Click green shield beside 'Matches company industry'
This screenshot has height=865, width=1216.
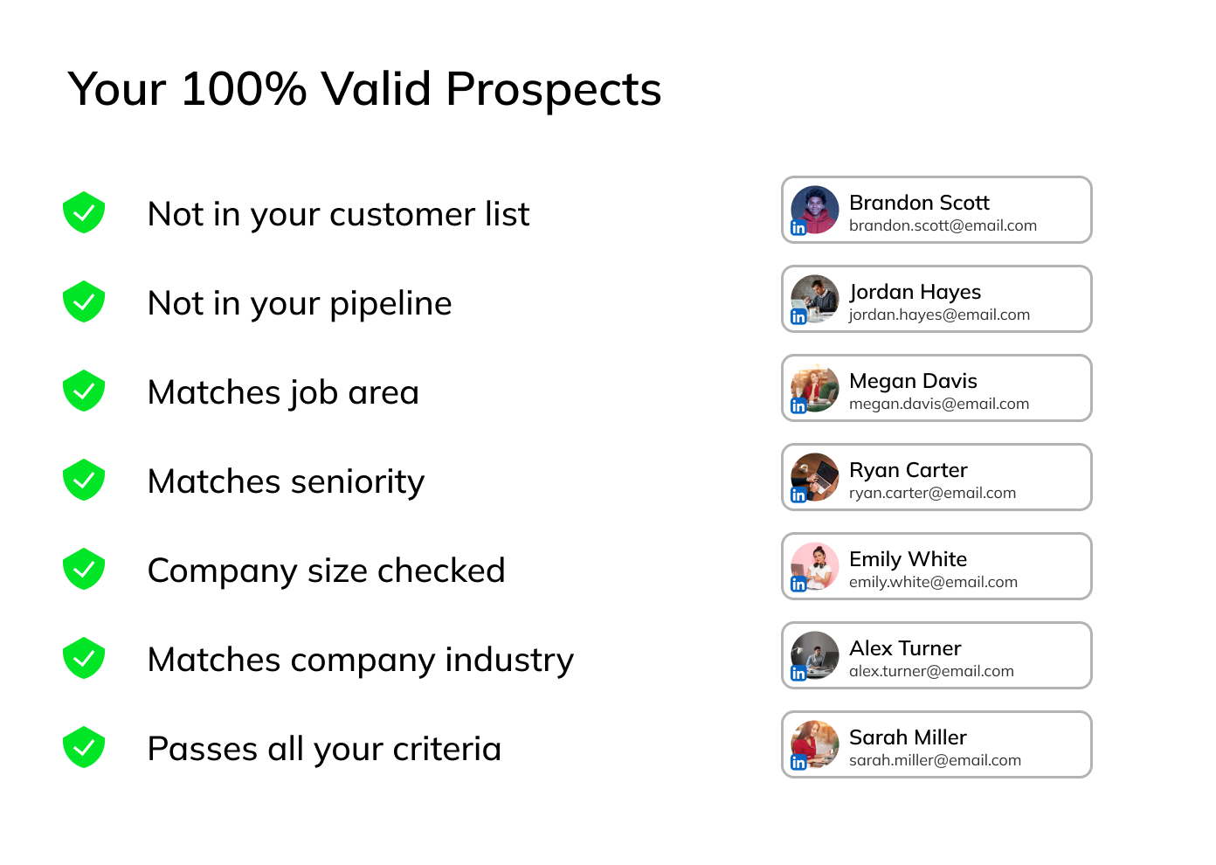(84, 658)
